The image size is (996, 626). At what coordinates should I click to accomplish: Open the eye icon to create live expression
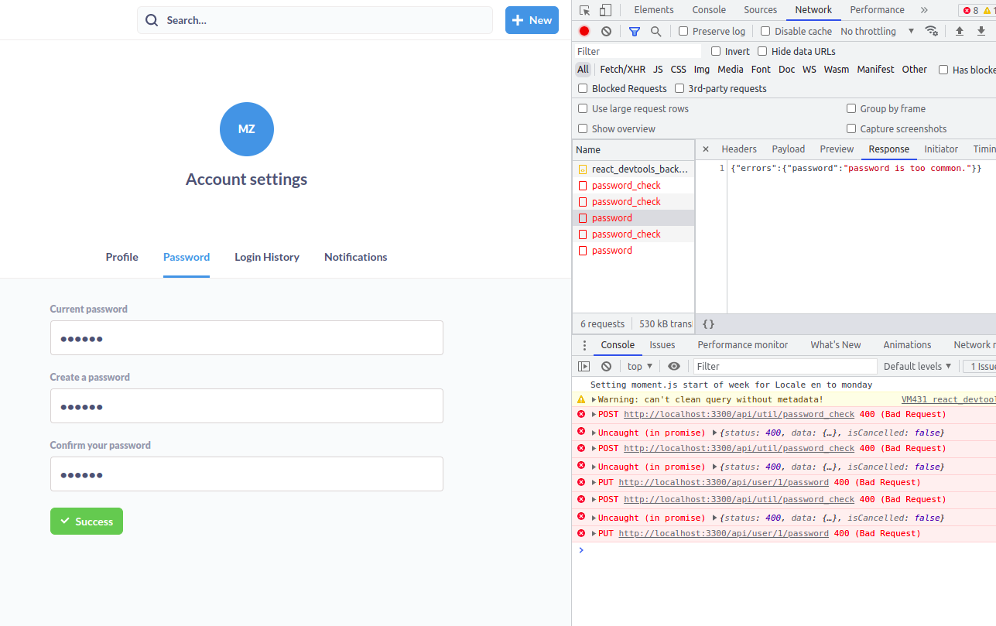[x=674, y=365]
